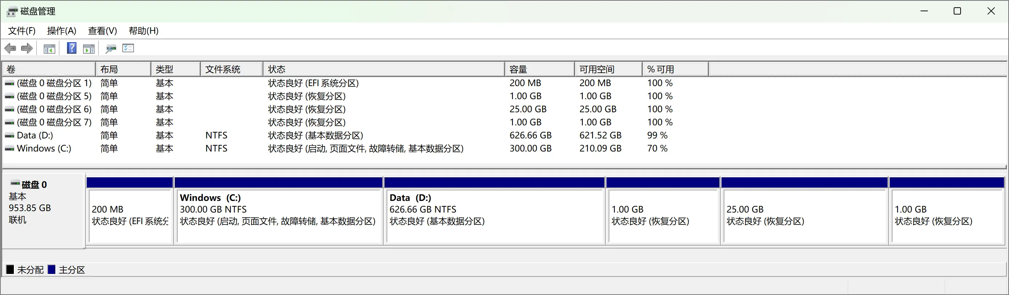Sort by the 状态 column header
This screenshot has height=295, width=1009.
(384, 69)
